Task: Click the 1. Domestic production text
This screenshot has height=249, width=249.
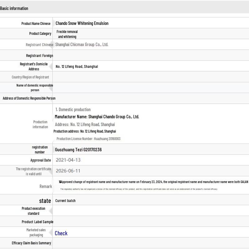Action: 73,110
